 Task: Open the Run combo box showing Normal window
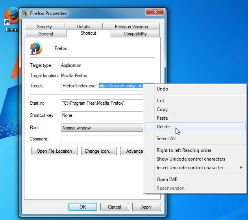coord(102,128)
